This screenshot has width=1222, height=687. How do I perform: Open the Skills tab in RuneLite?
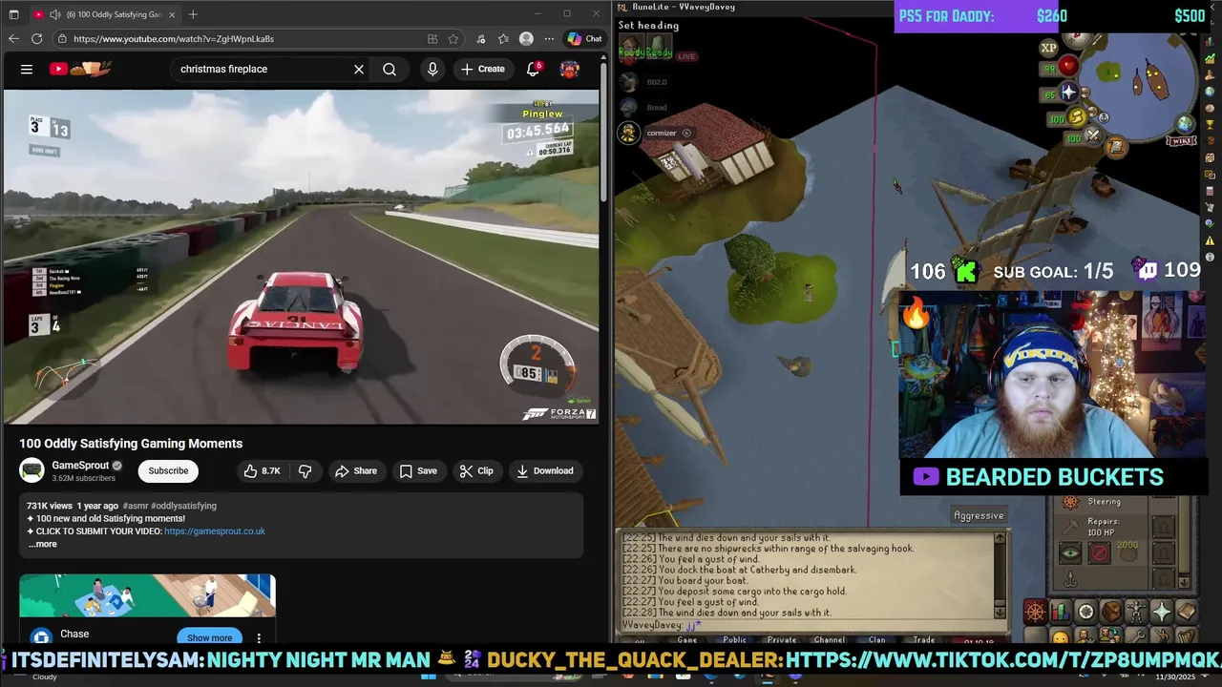(1061, 612)
